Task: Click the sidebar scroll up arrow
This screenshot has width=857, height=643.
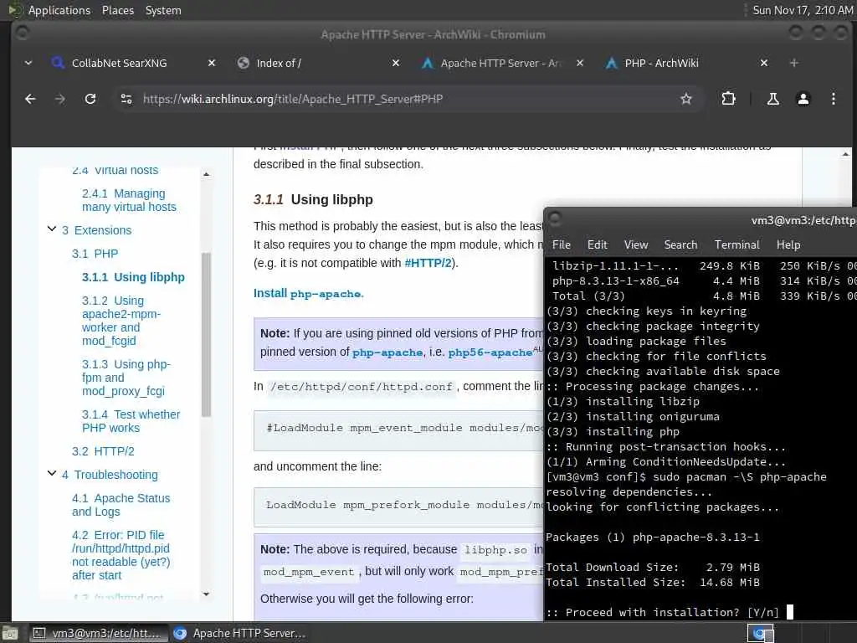Action: (206, 174)
